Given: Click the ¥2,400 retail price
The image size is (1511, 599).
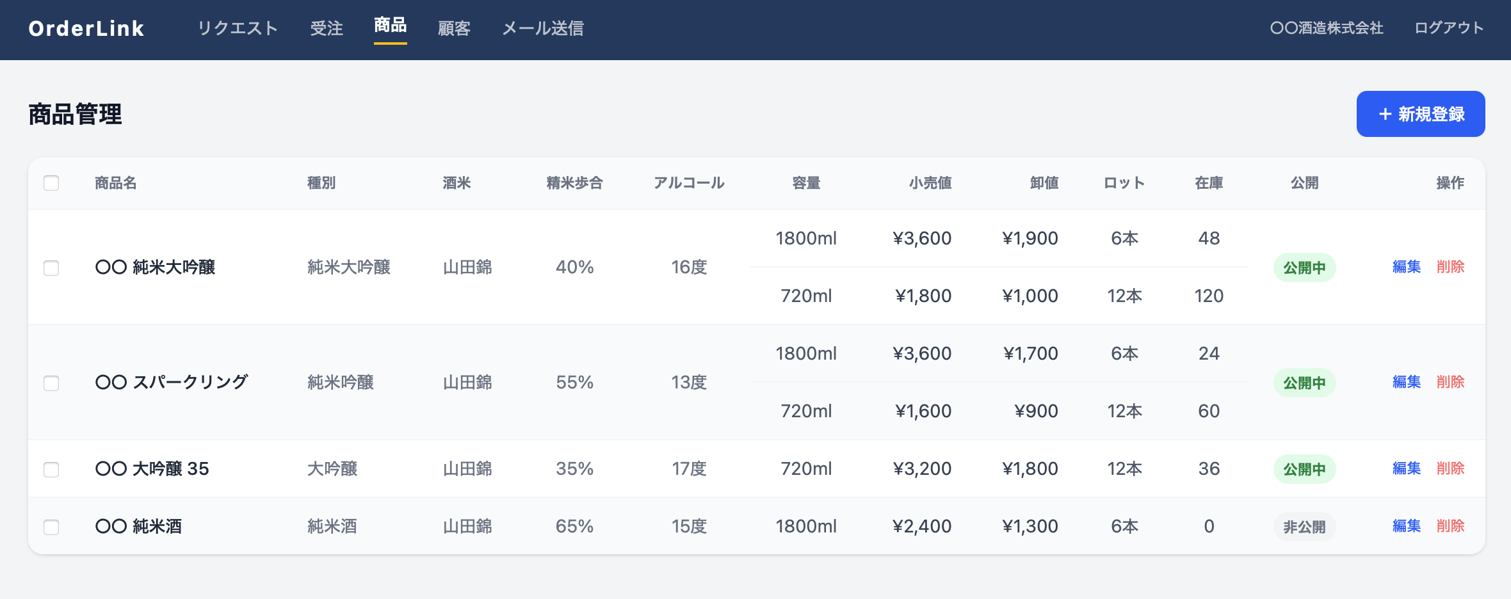Looking at the screenshot, I should coord(922,526).
